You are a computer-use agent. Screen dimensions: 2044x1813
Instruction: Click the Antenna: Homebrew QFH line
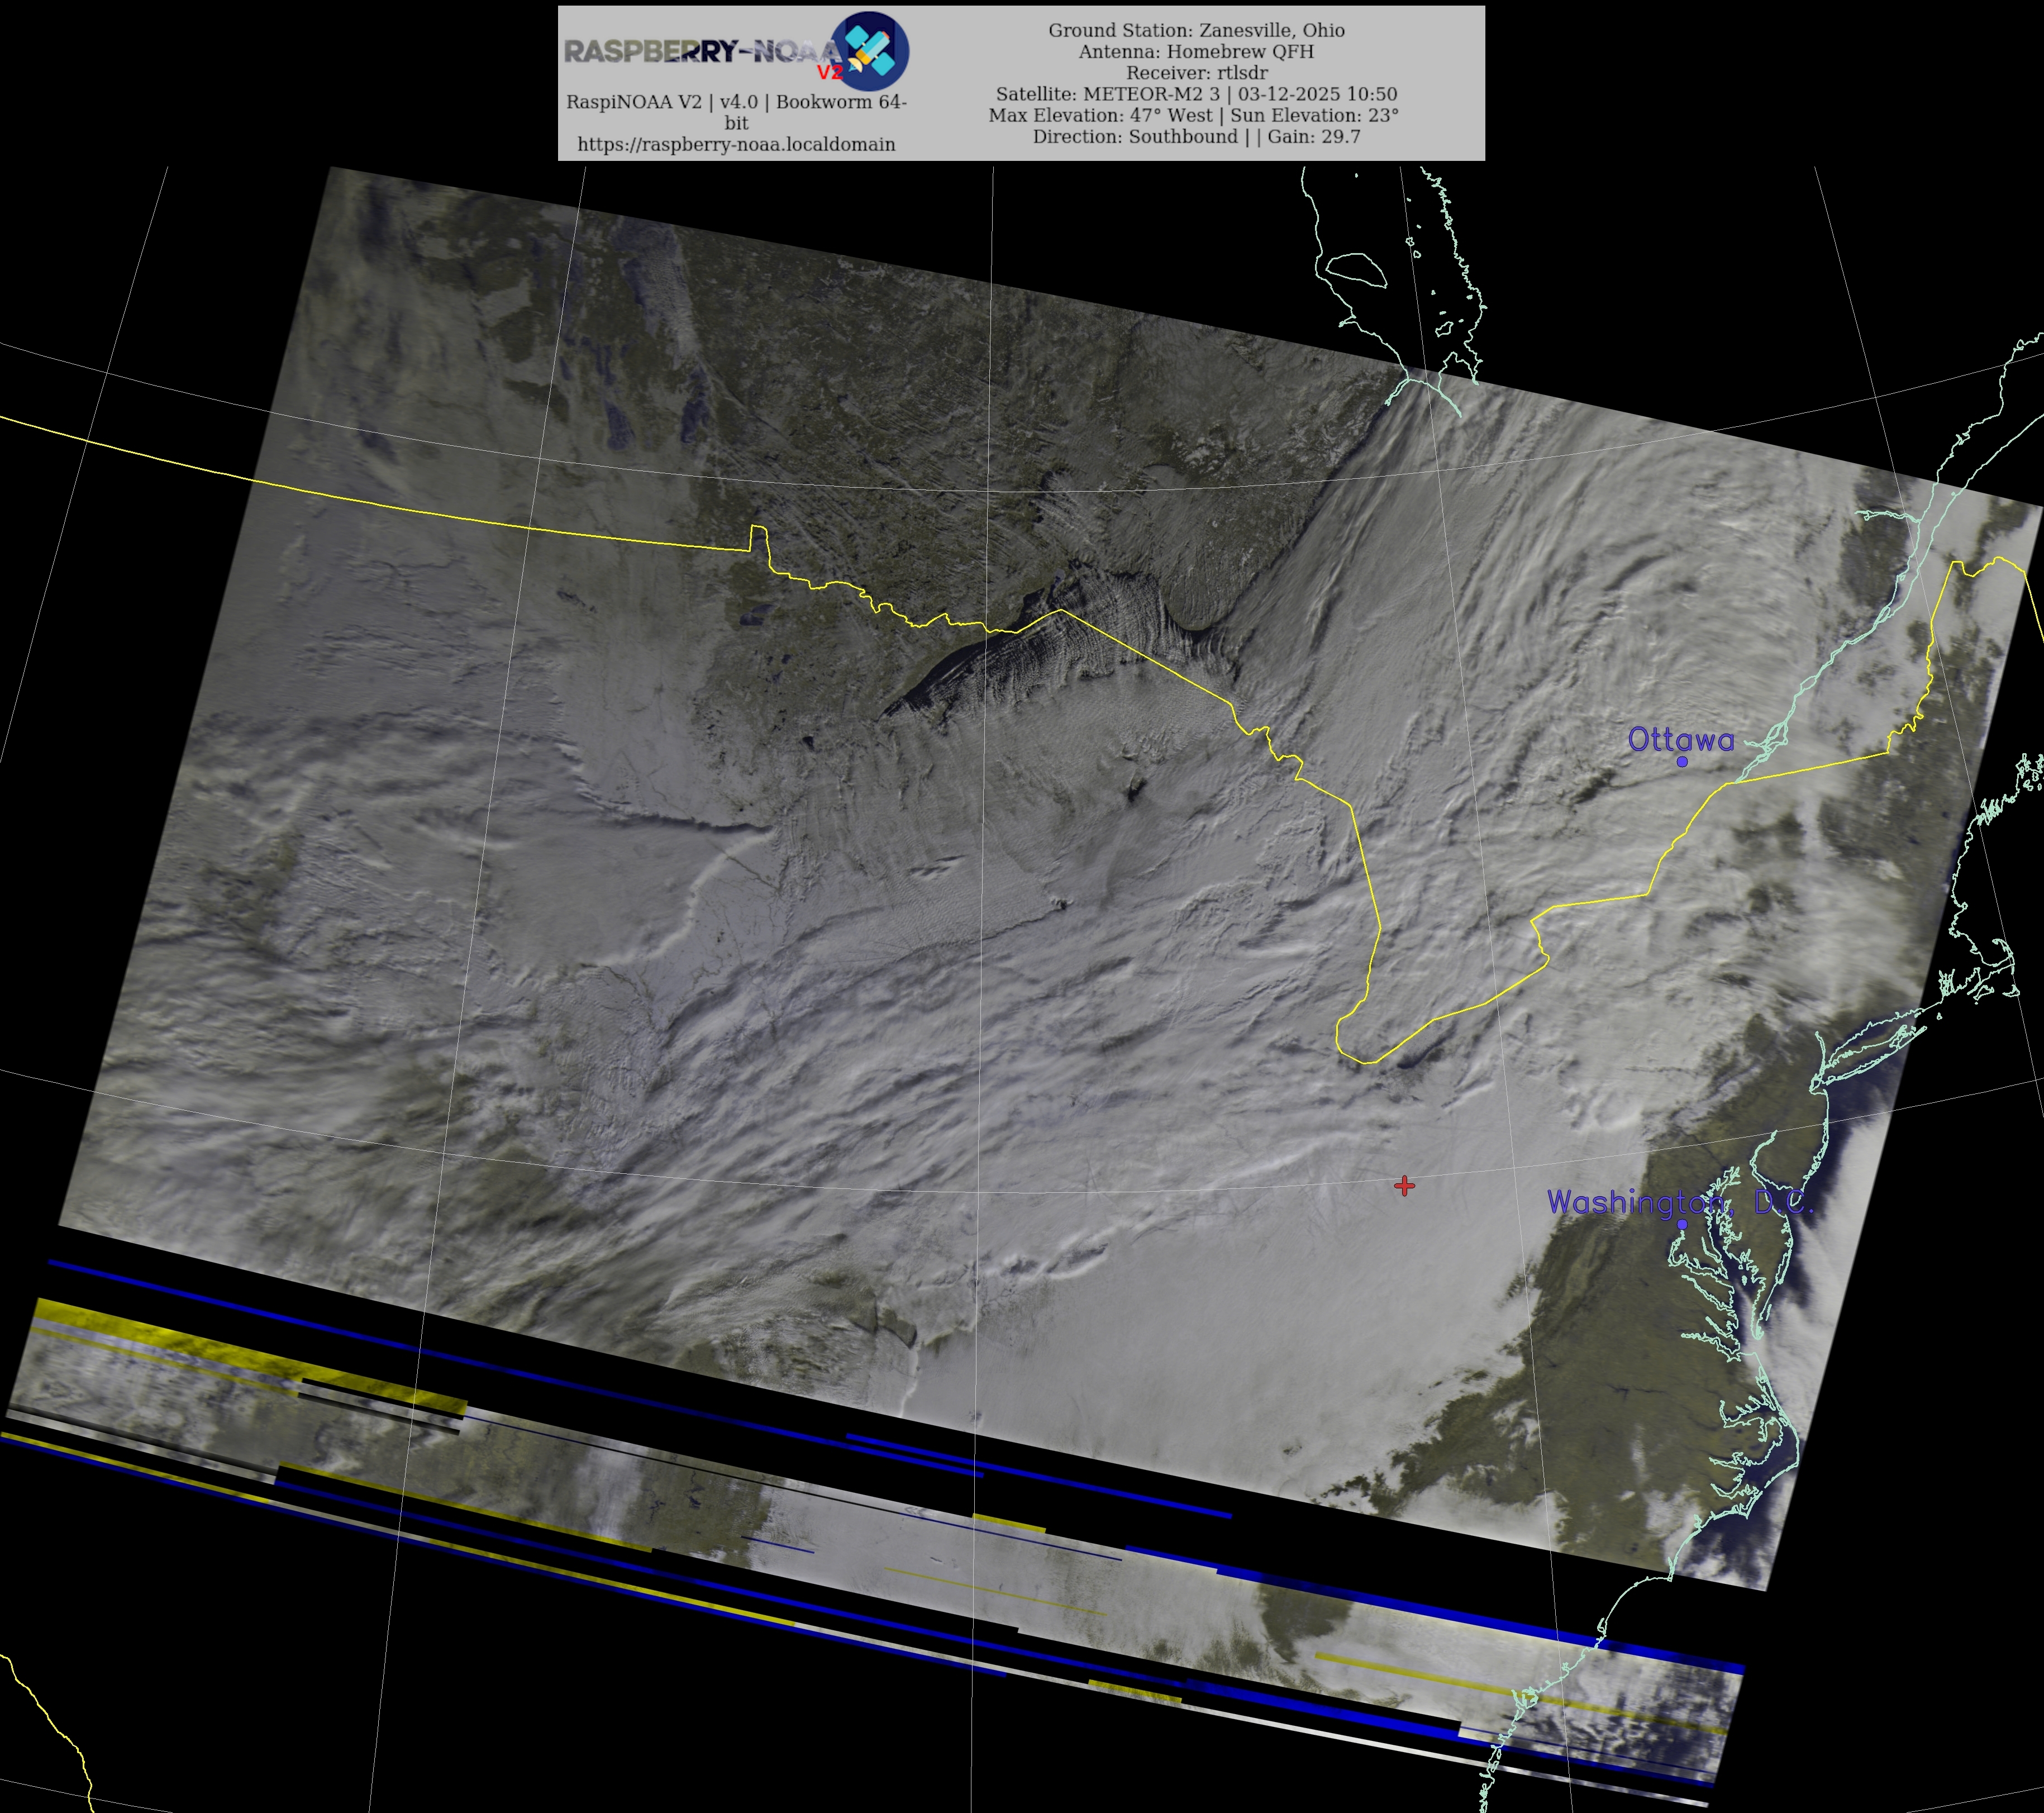click(x=1196, y=51)
